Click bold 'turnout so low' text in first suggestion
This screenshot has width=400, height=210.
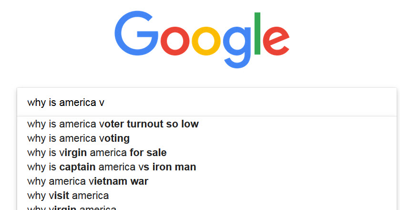click(163, 124)
